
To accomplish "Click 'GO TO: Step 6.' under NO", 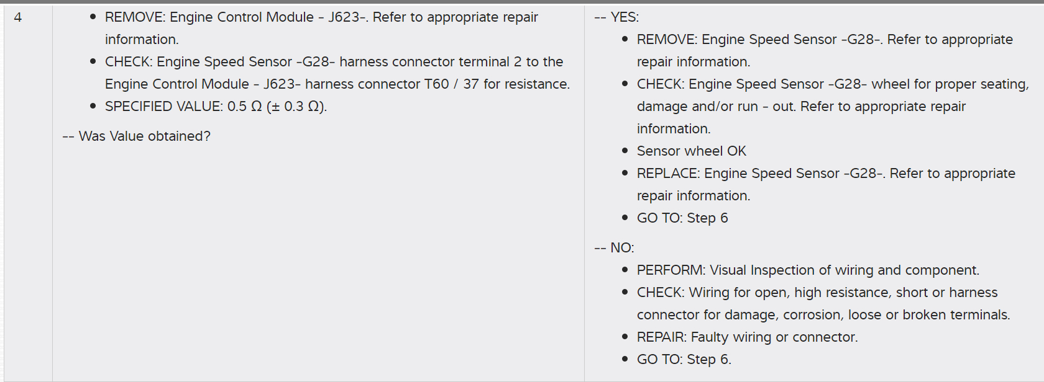I will (684, 360).
